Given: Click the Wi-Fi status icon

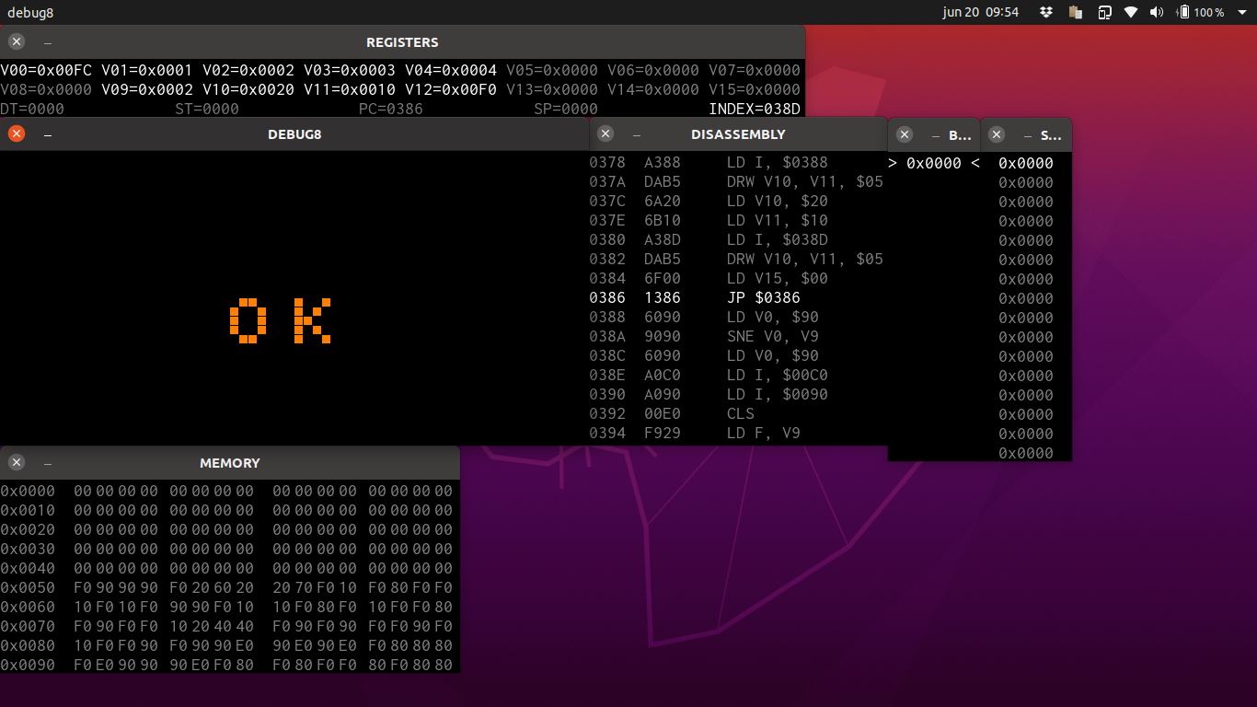Looking at the screenshot, I should [1131, 13].
